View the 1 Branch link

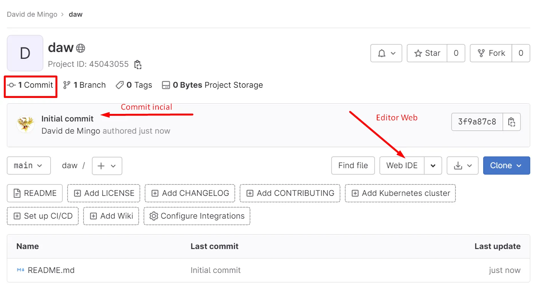[84, 85]
